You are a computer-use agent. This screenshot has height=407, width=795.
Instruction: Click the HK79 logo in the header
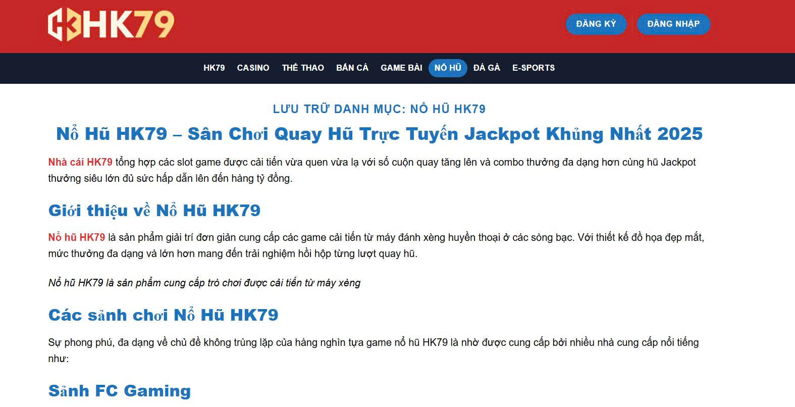[111, 24]
